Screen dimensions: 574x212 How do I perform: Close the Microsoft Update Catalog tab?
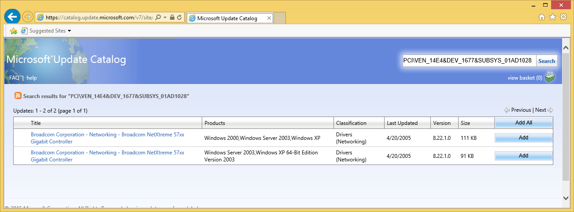coord(269,18)
